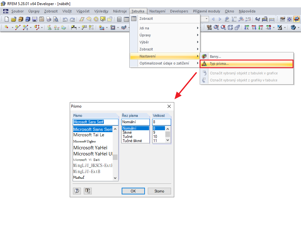The width and height of the screenshot is (301, 226).
Task: Draw a new line
Action: pyautogui.click(x=18, y=27)
